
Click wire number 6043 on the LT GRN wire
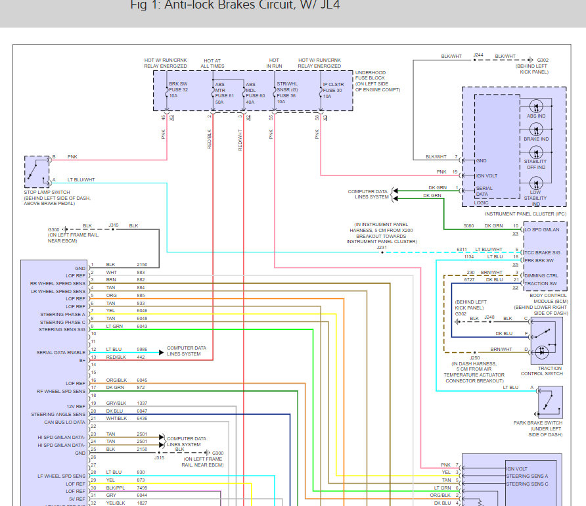[142, 326]
